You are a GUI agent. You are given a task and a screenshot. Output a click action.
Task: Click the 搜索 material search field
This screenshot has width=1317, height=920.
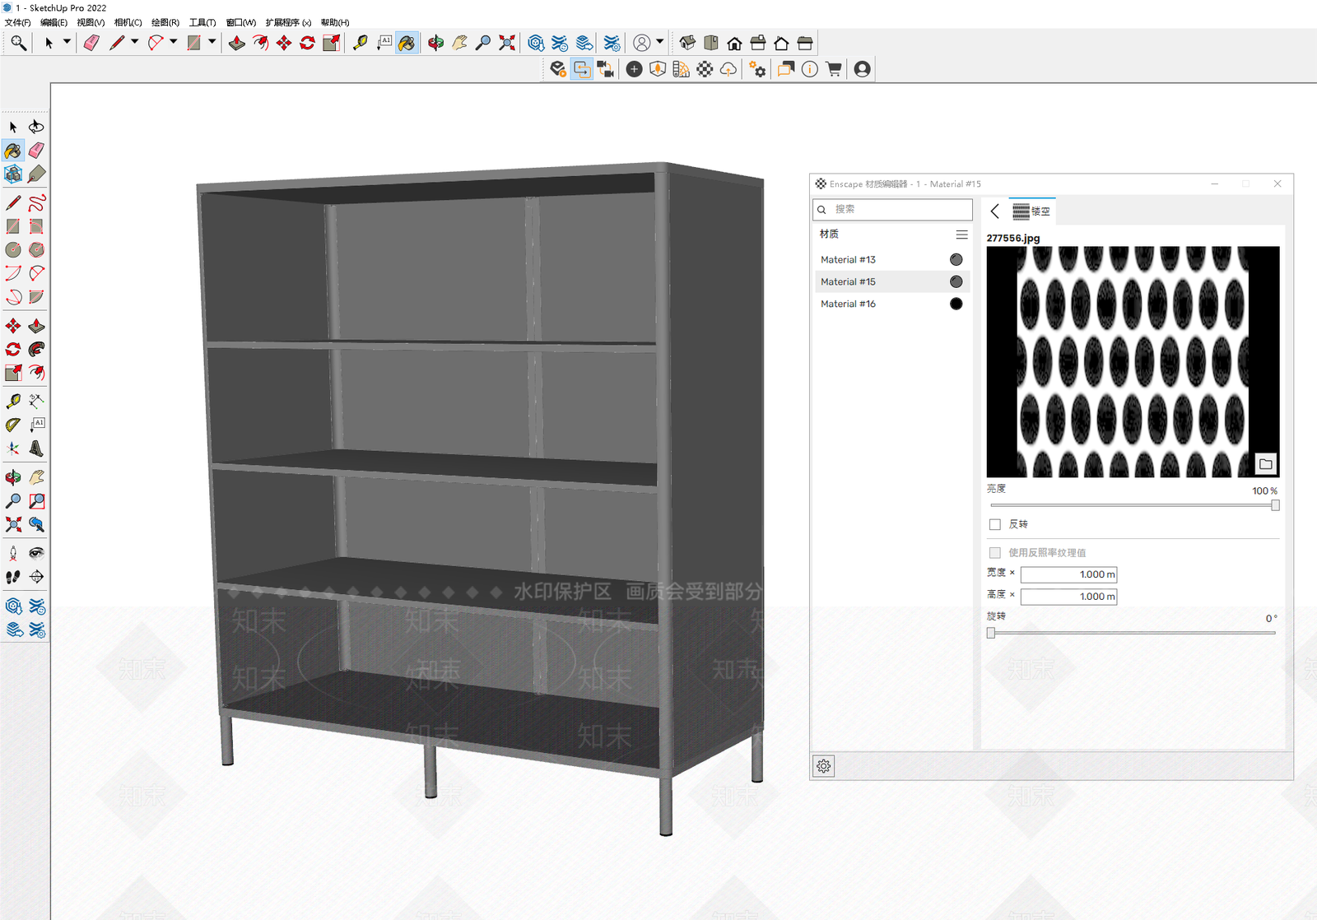click(x=892, y=210)
